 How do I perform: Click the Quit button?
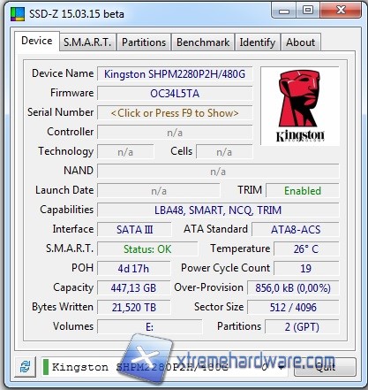click(x=325, y=367)
